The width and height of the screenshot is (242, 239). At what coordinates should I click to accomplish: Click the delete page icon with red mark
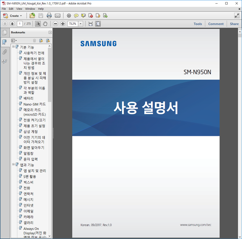pos(91,16)
